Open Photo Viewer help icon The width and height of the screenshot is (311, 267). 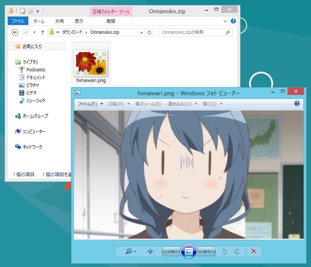297,103
